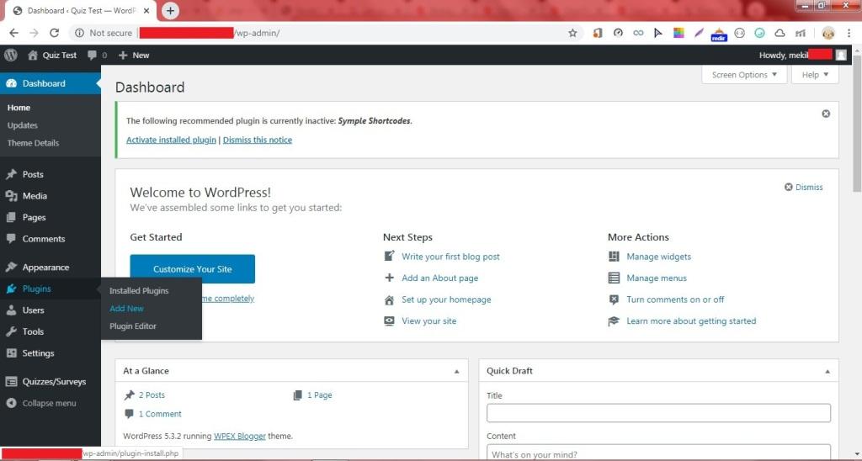
Task: Open the comments bubble in admin bar
Action: [x=97, y=55]
